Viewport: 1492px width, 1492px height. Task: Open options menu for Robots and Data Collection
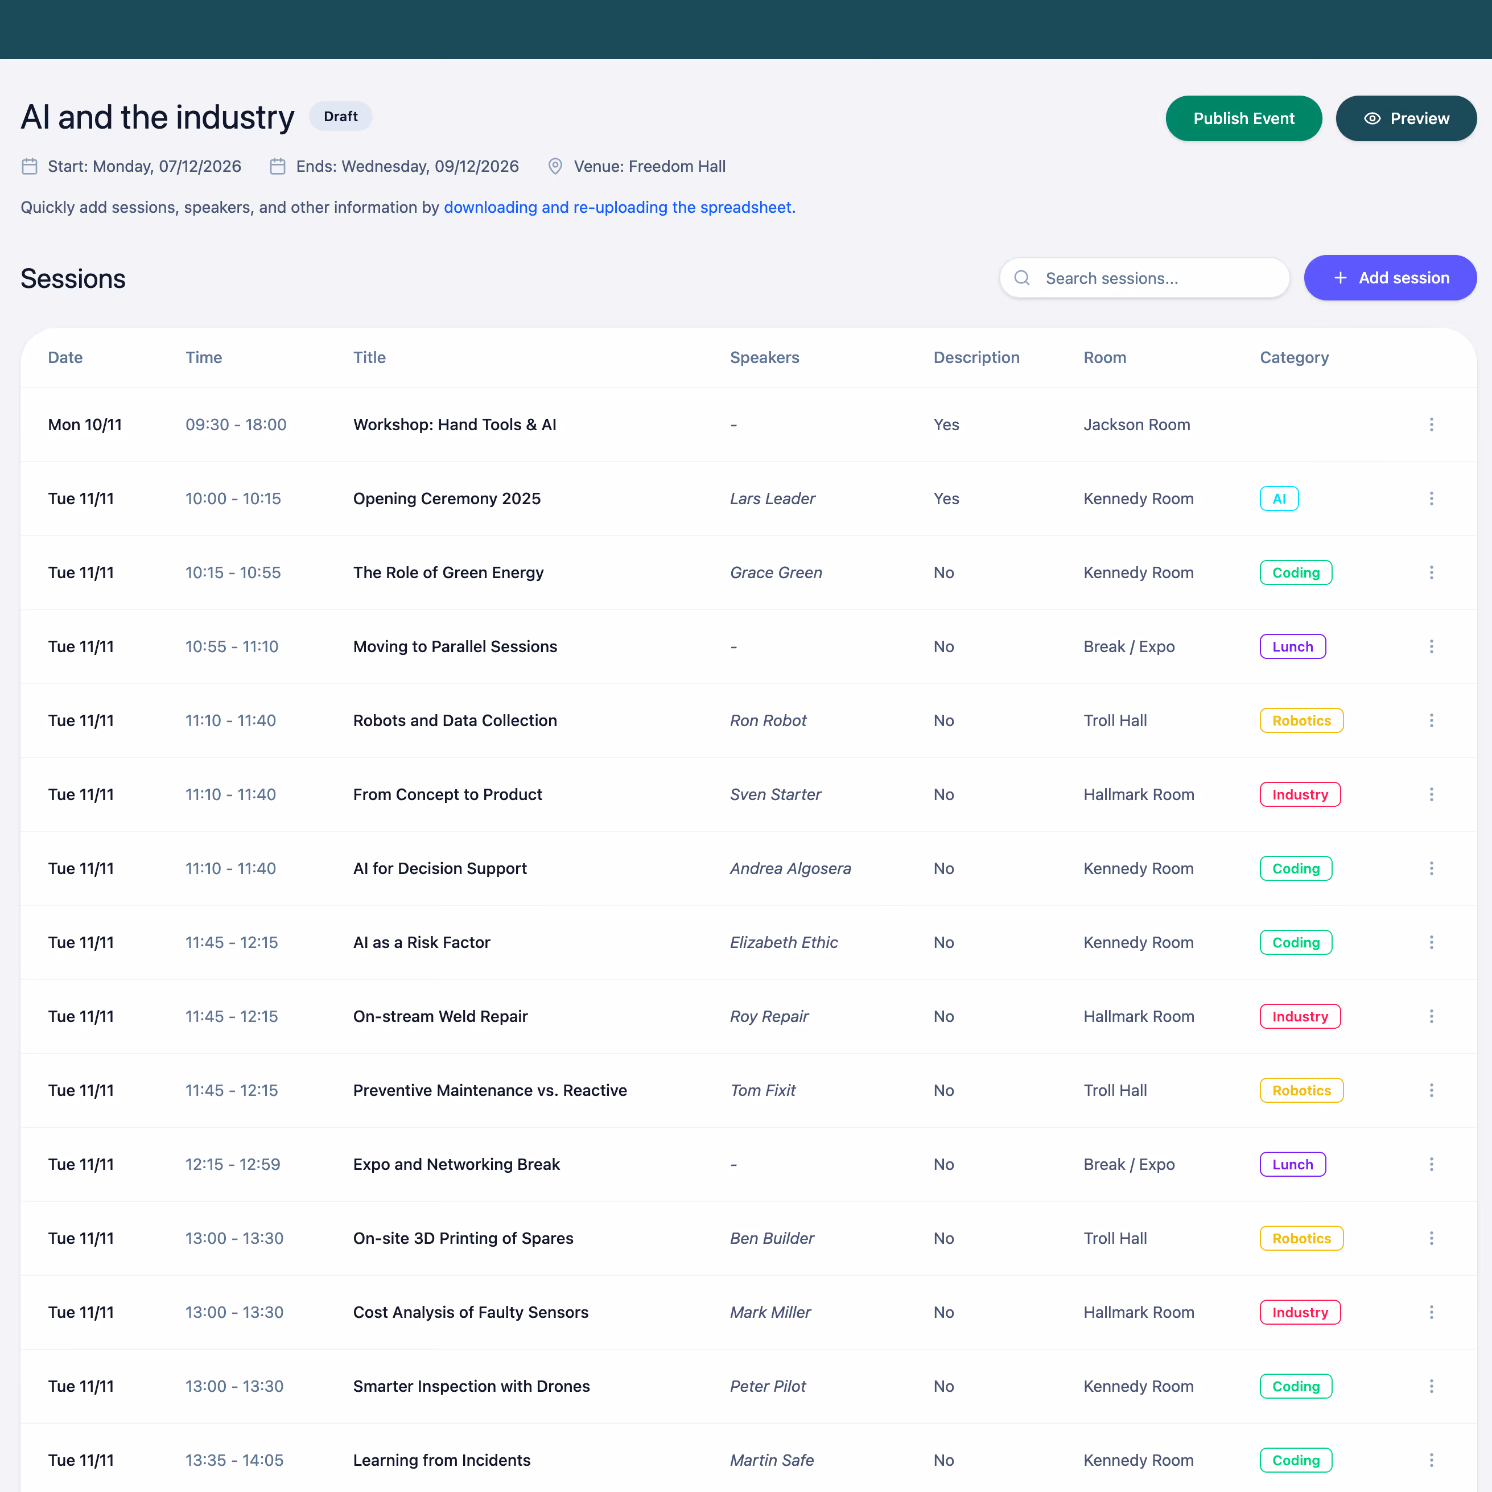[x=1431, y=720]
